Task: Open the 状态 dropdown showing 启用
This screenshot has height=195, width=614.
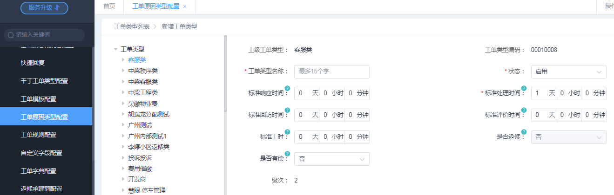Action: coord(568,71)
